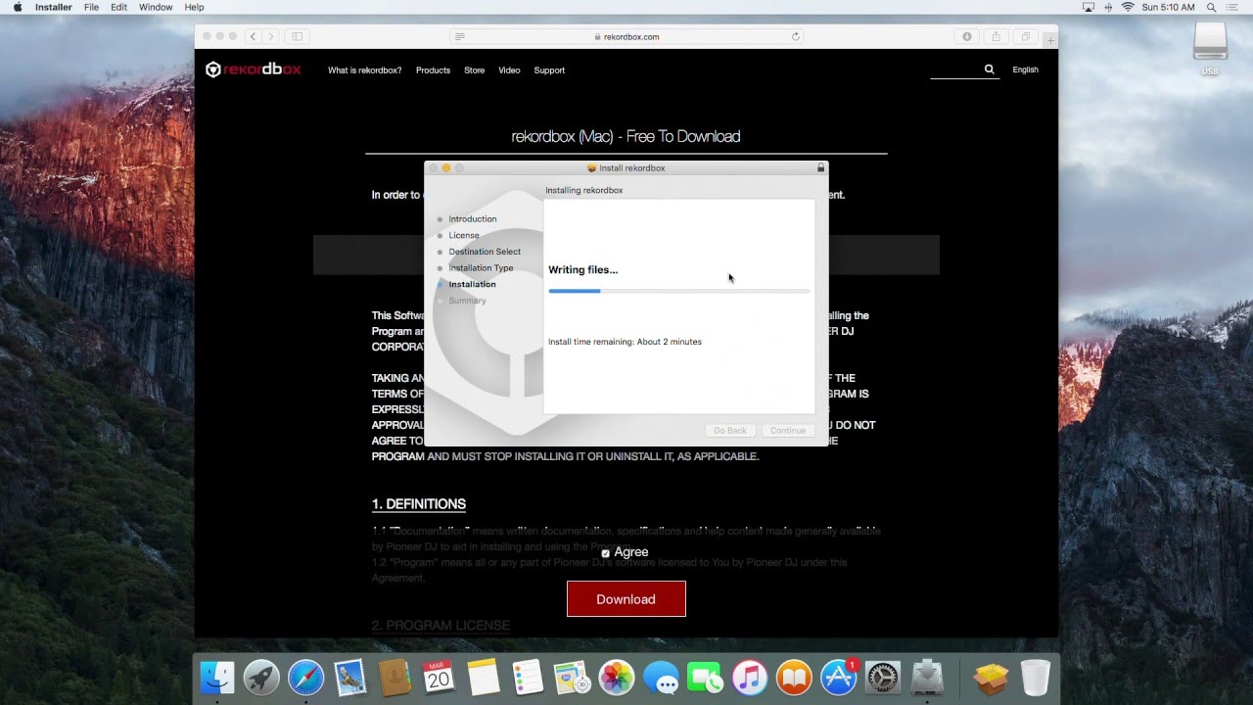
Task: Click the installer Continue button
Action: click(788, 431)
